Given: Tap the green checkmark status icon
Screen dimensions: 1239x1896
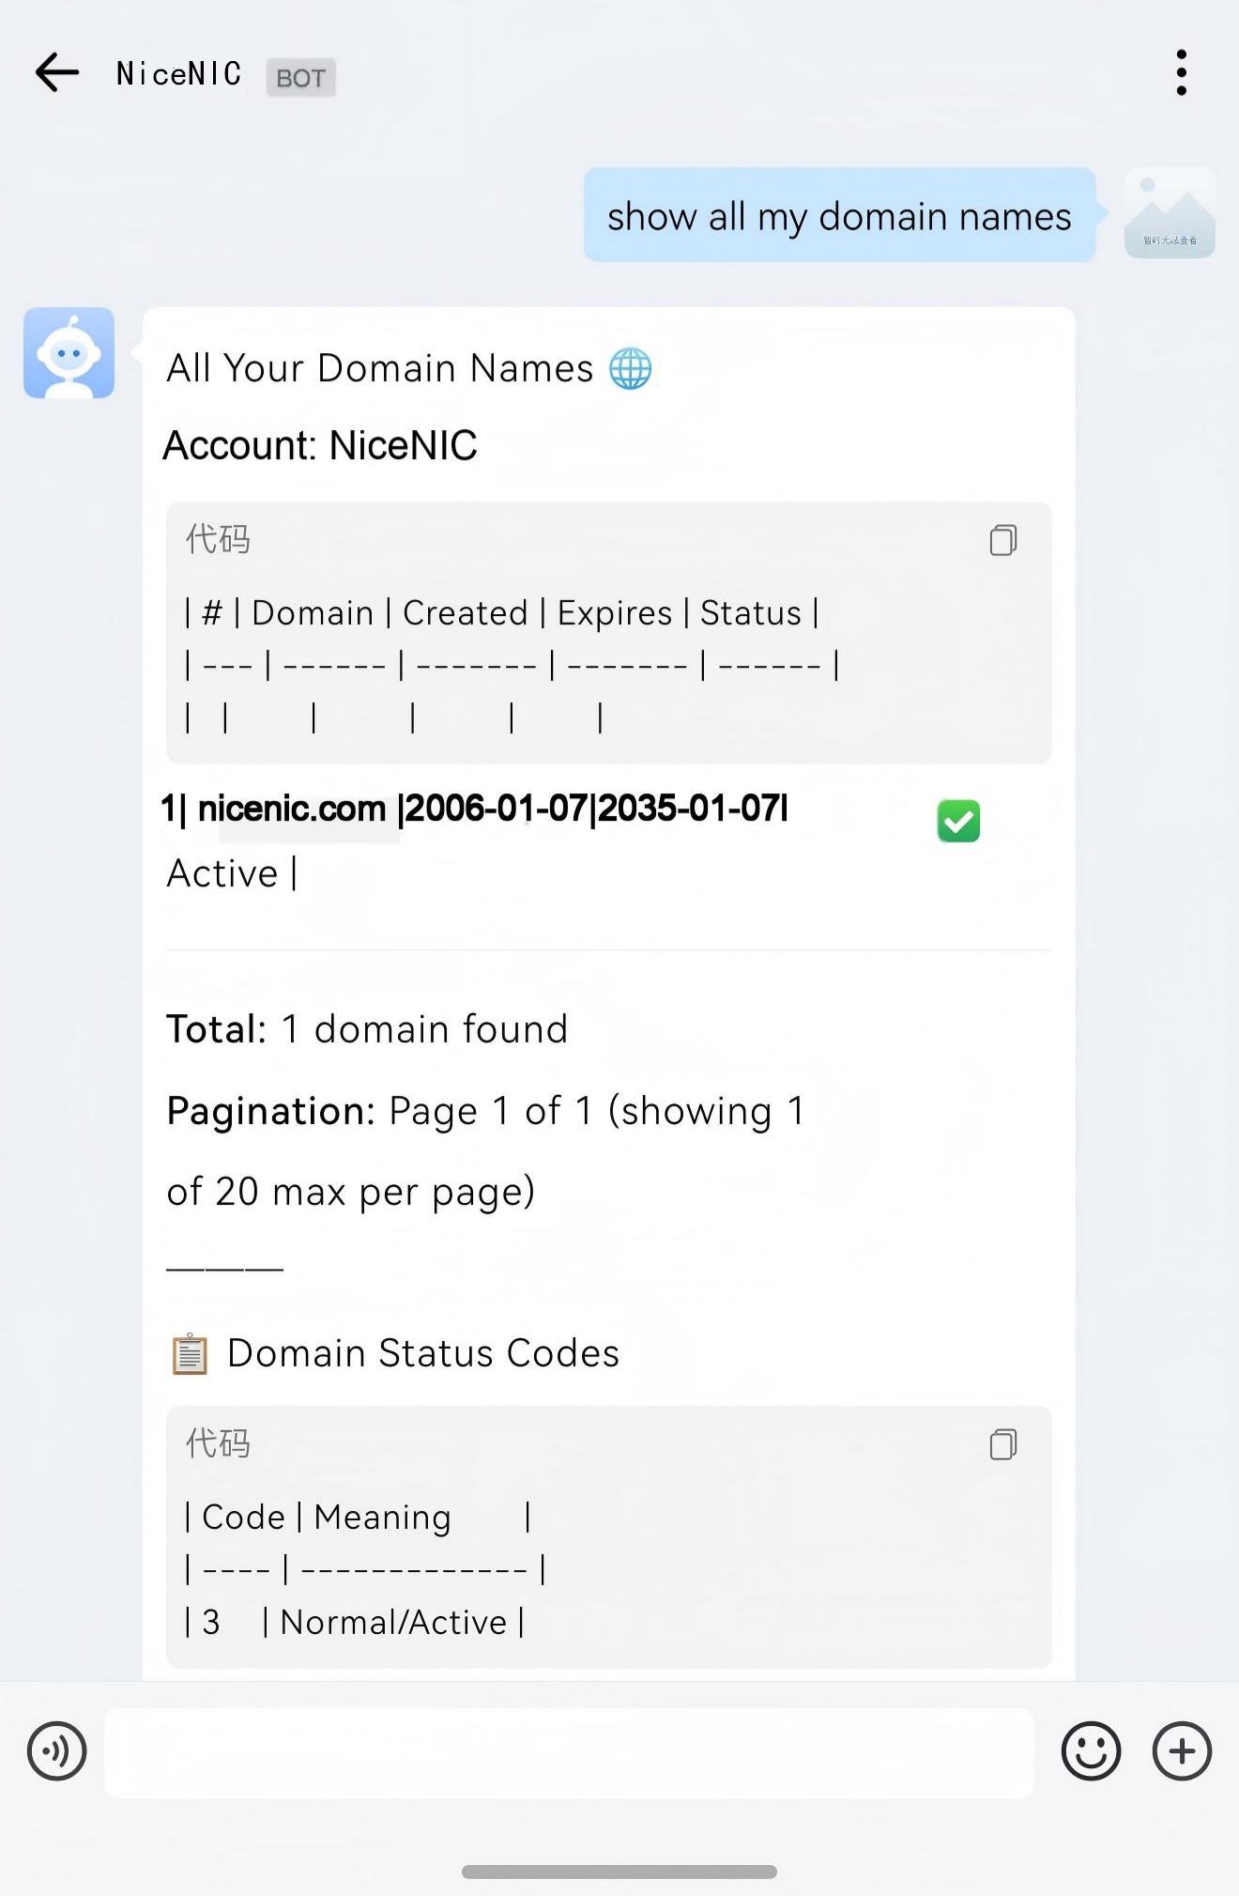Looking at the screenshot, I should click(x=958, y=822).
